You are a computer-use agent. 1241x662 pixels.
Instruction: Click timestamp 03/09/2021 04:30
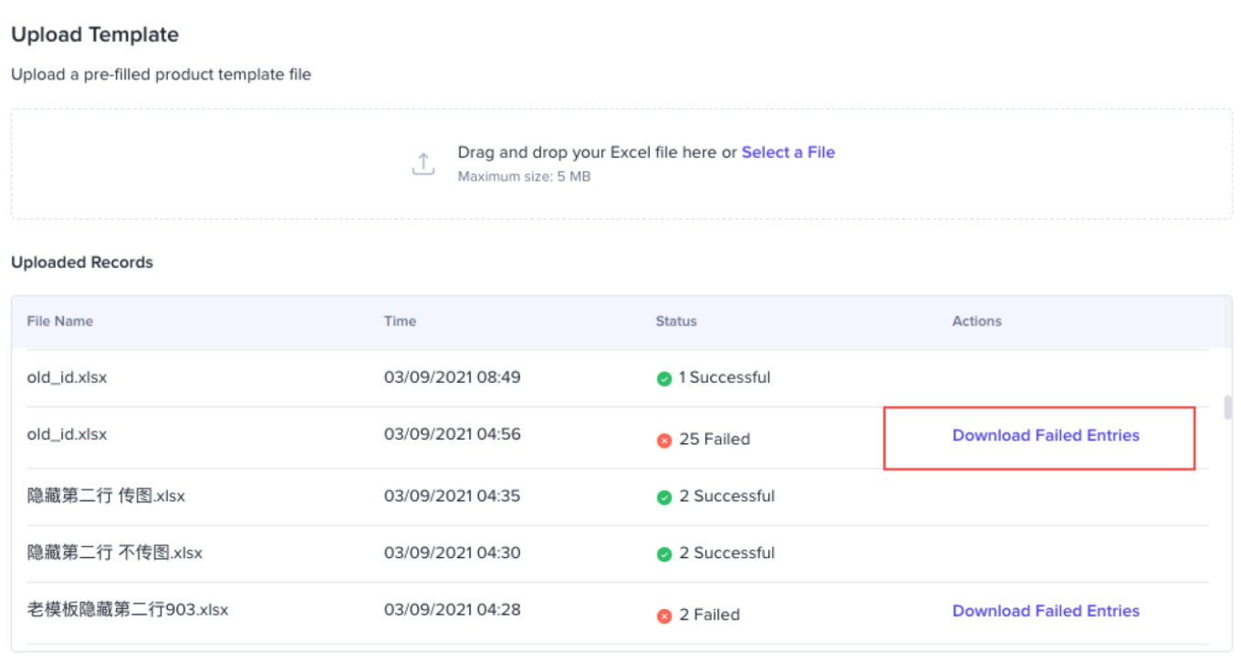click(x=453, y=553)
